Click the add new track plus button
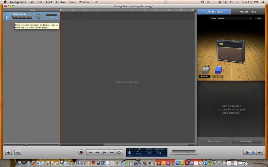Viewport: 268px width, 167px height. 9,152
